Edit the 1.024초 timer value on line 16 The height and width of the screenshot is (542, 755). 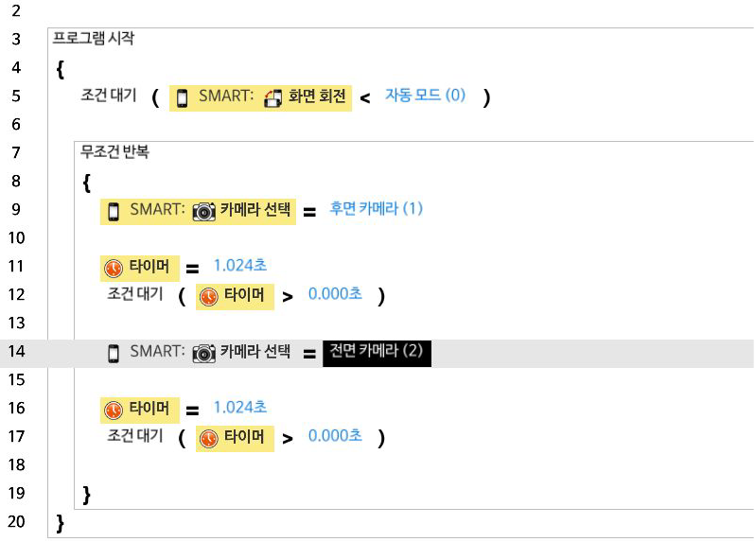pyautogui.click(x=239, y=408)
